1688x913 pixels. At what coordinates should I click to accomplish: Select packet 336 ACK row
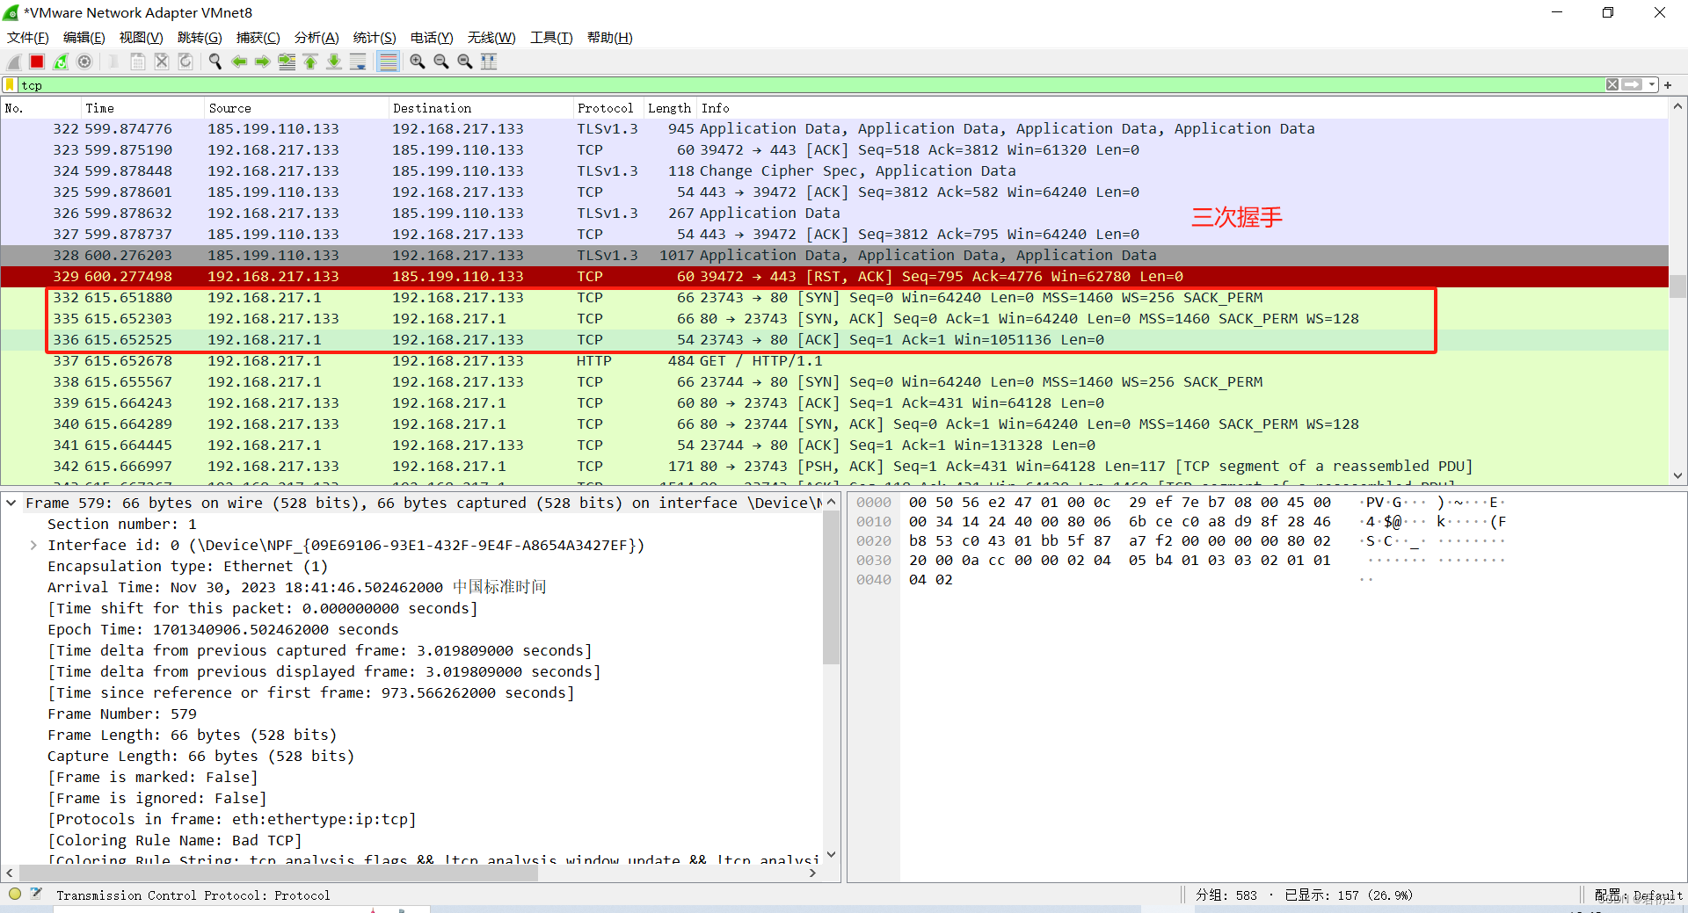point(834,340)
